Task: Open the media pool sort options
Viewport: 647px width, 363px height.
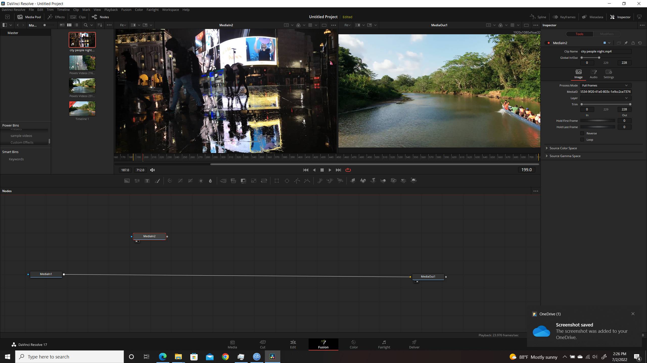Action: click(100, 25)
